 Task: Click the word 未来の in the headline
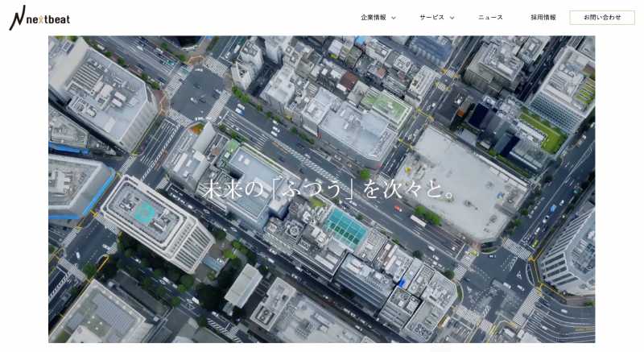(x=228, y=190)
